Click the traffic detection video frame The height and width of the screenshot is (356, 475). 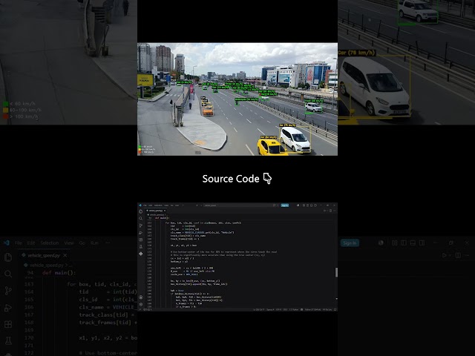pyautogui.click(x=237, y=99)
